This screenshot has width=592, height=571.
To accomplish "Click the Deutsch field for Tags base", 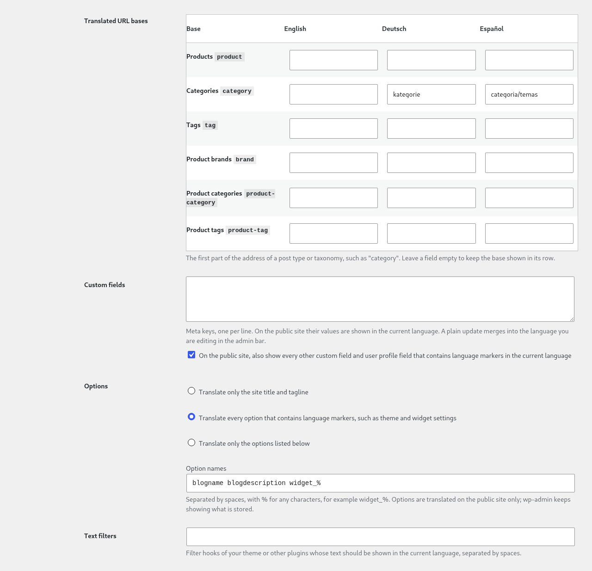I will tap(432, 129).
